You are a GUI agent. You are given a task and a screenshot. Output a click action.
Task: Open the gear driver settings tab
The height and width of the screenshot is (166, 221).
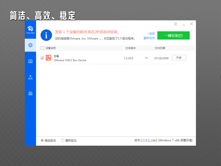[x=30, y=45]
